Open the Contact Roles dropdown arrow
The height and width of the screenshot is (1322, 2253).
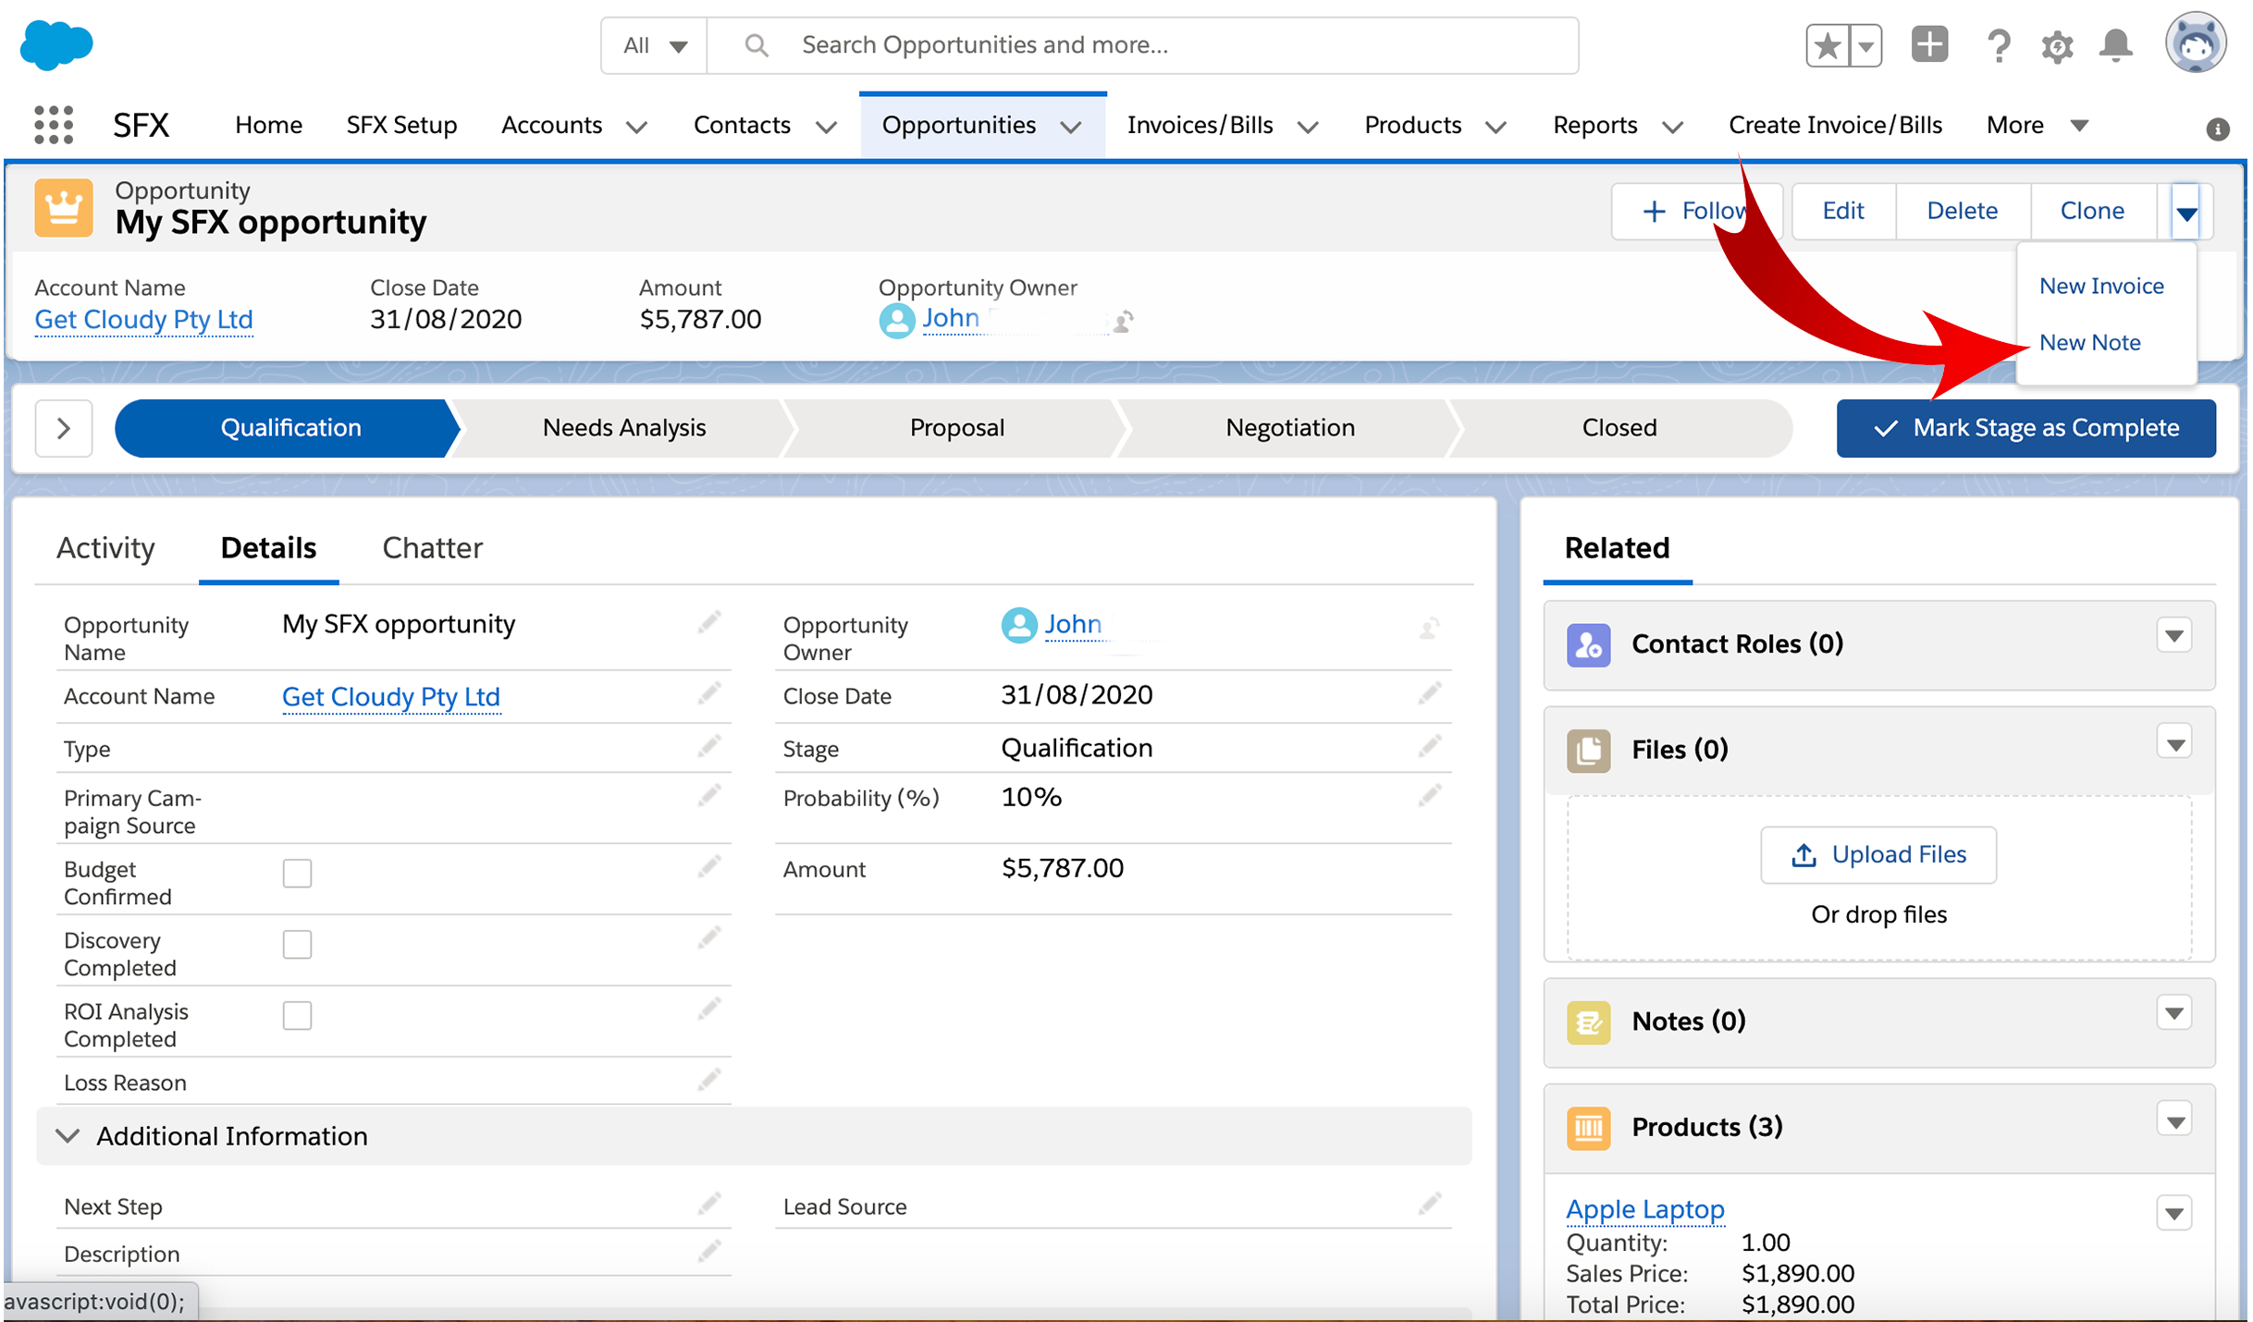pyautogui.click(x=2174, y=636)
